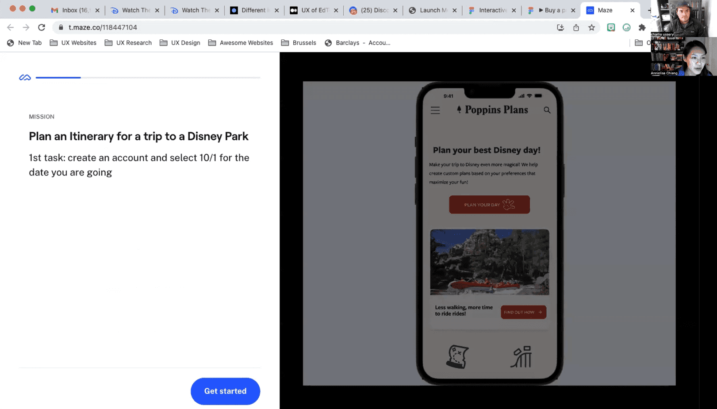
Task: Click the mission progress bar
Action: (x=148, y=77)
